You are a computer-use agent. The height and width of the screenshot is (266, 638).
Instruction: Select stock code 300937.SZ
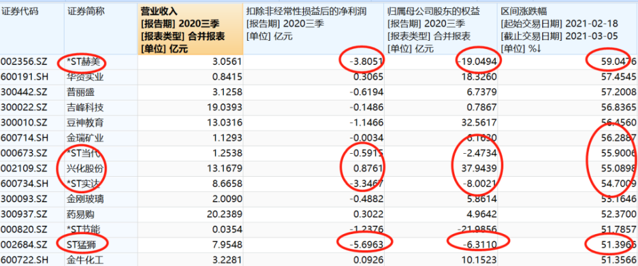[24, 214]
